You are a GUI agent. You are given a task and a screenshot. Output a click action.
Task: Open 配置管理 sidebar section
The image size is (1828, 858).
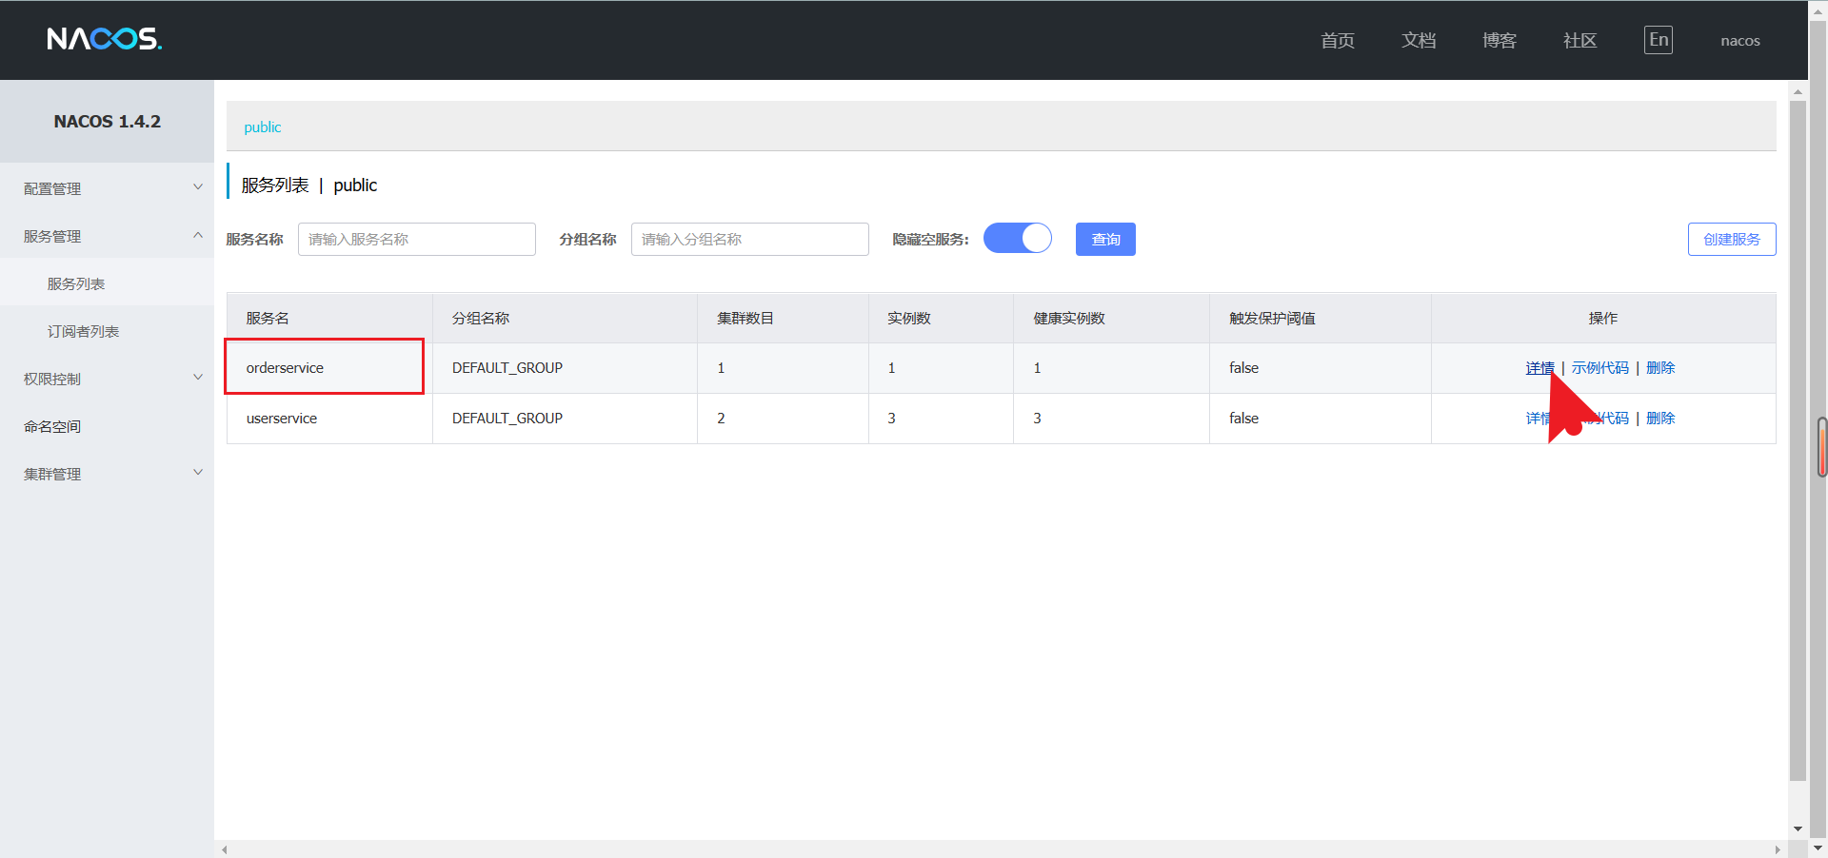[52, 188]
